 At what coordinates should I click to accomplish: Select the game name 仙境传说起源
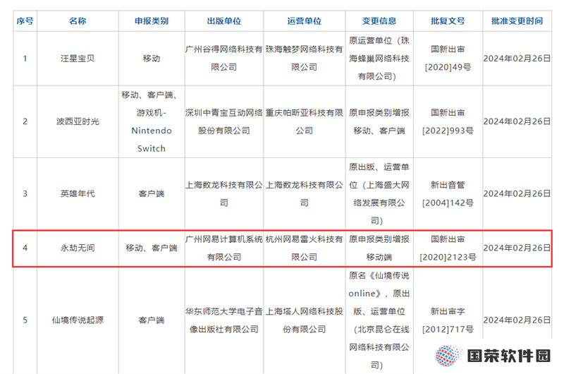click(78, 320)
